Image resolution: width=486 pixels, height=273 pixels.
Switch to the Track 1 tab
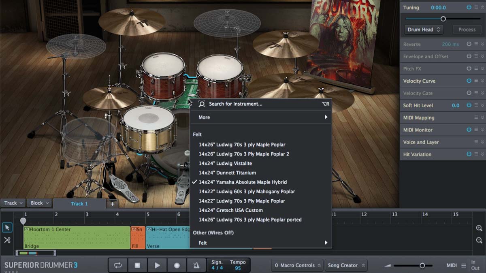pyautogui.click(x=79, y=204)
